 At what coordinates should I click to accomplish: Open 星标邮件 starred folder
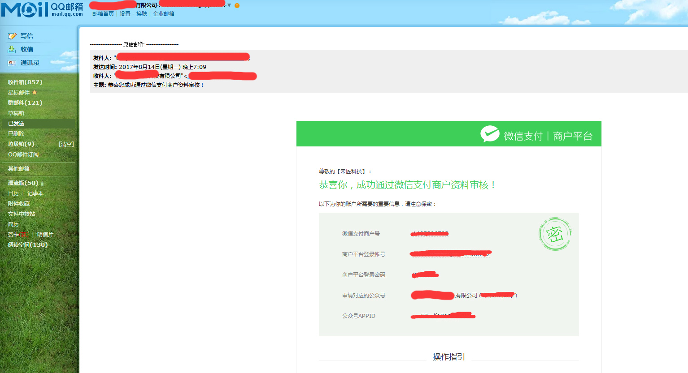coord(19,93)
